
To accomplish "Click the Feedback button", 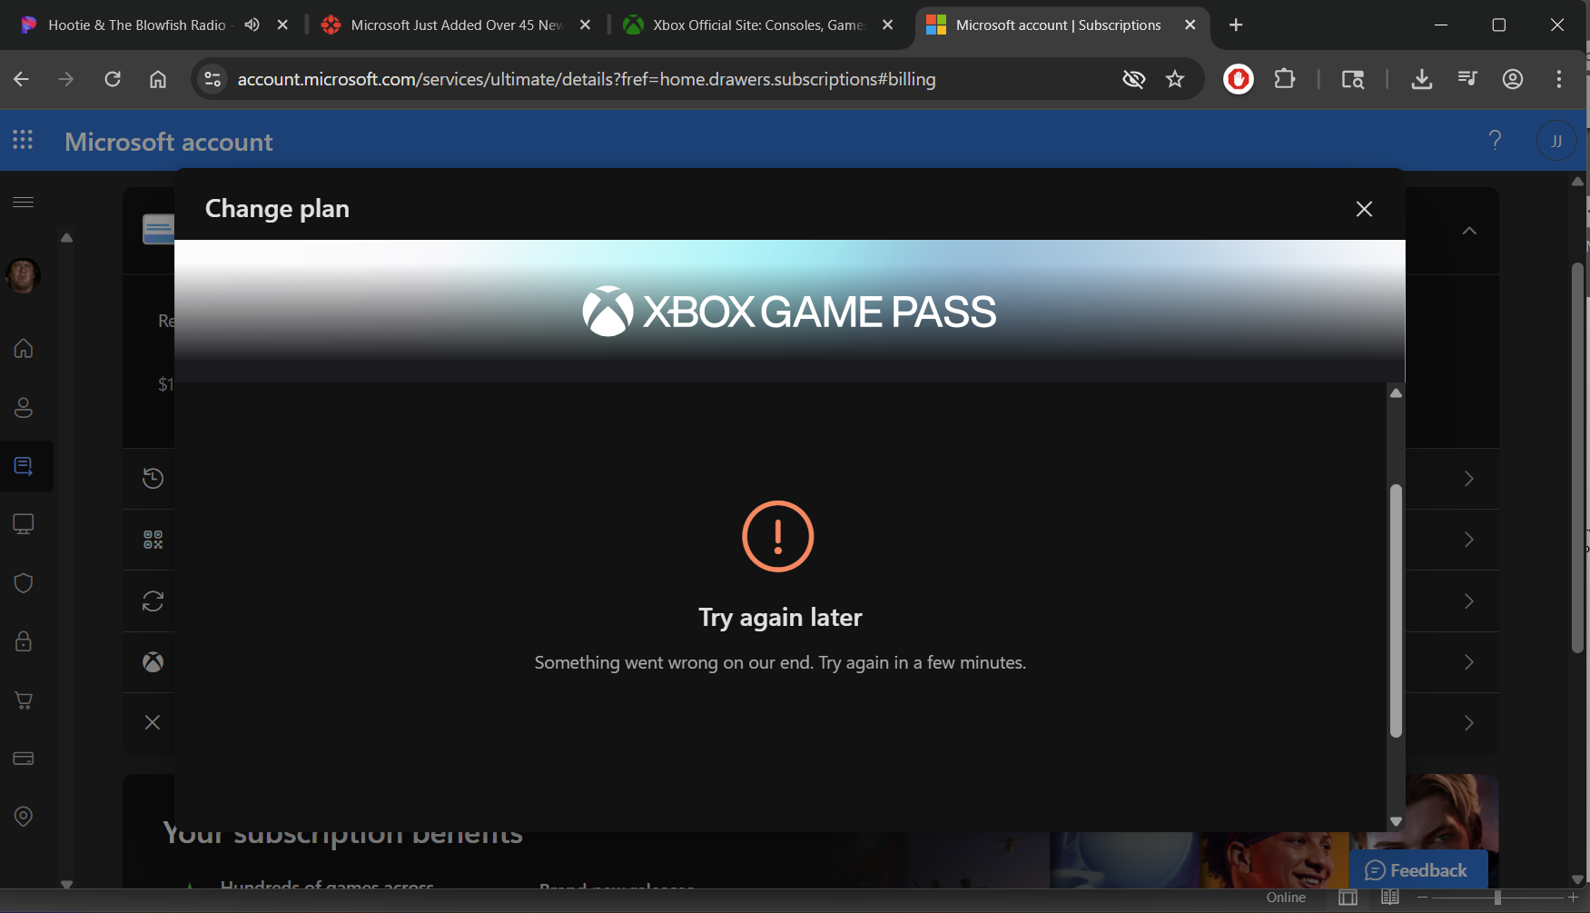I will [x=1417, y=870].
